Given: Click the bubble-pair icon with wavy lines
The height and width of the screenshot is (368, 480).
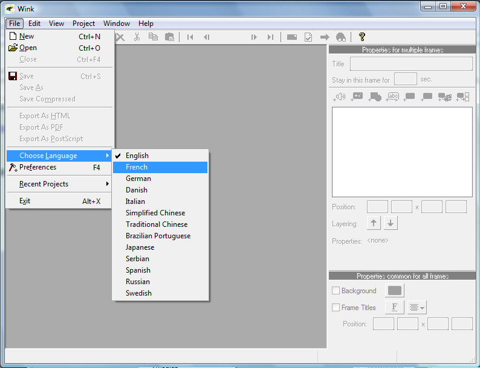Looking at the screenshot, I should [445, 97].
